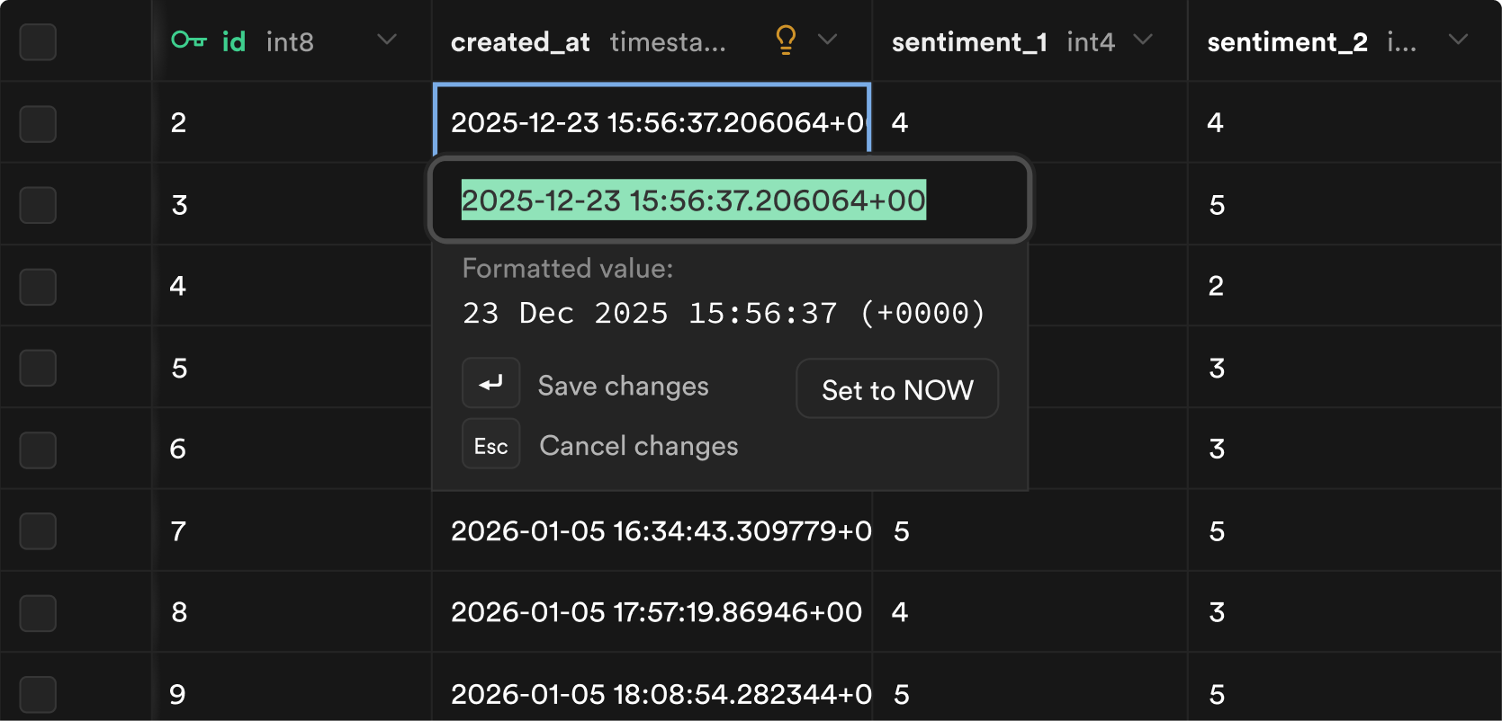
Task: Click Cancel changes in the editor popup
Action: (639, 446)
